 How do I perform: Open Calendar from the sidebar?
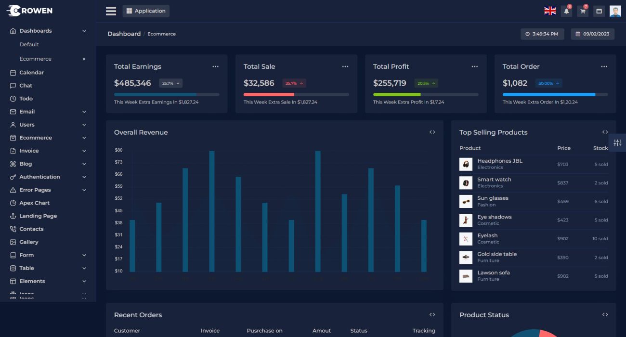32,73
